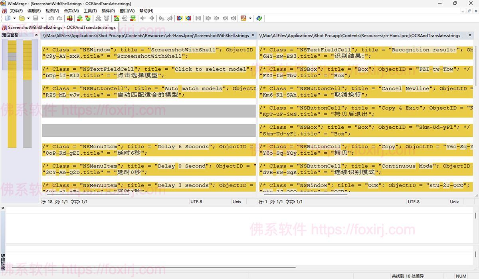Screen dimensions: 479x279
Task: Expand the Open button dropdown arrow
Action: pyautogui.click(x=28, y=18)
